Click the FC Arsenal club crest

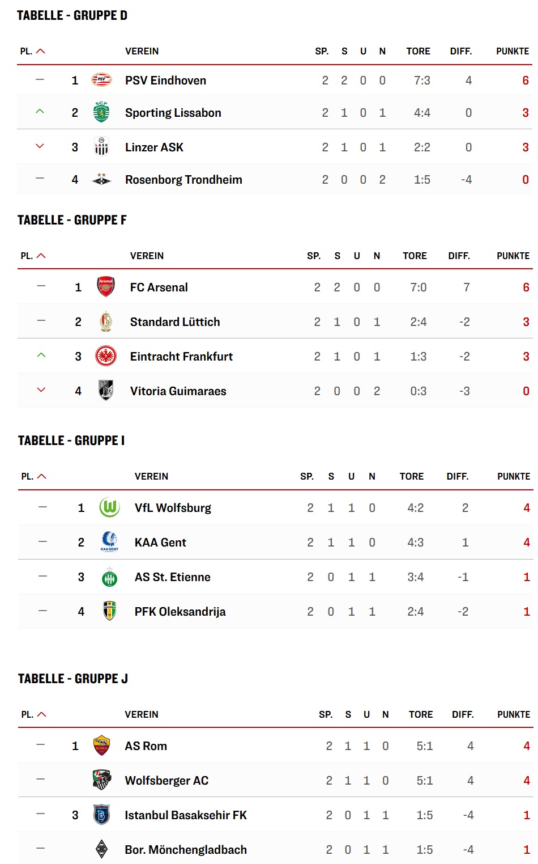(106, 287)
